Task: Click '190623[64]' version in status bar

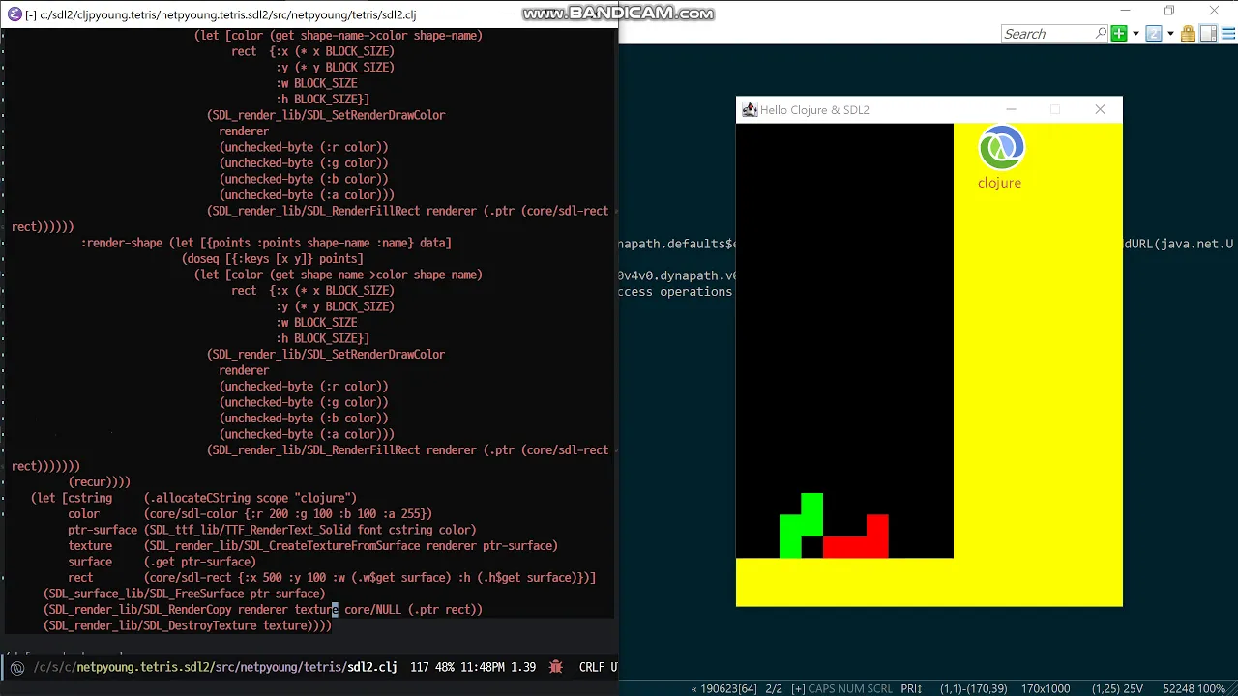Action: (x=729, y=689)
